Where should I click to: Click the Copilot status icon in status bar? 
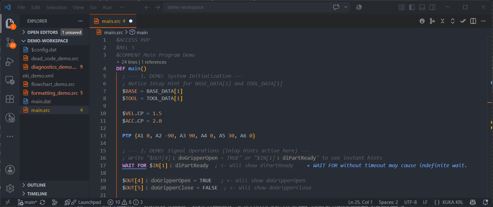473,202
